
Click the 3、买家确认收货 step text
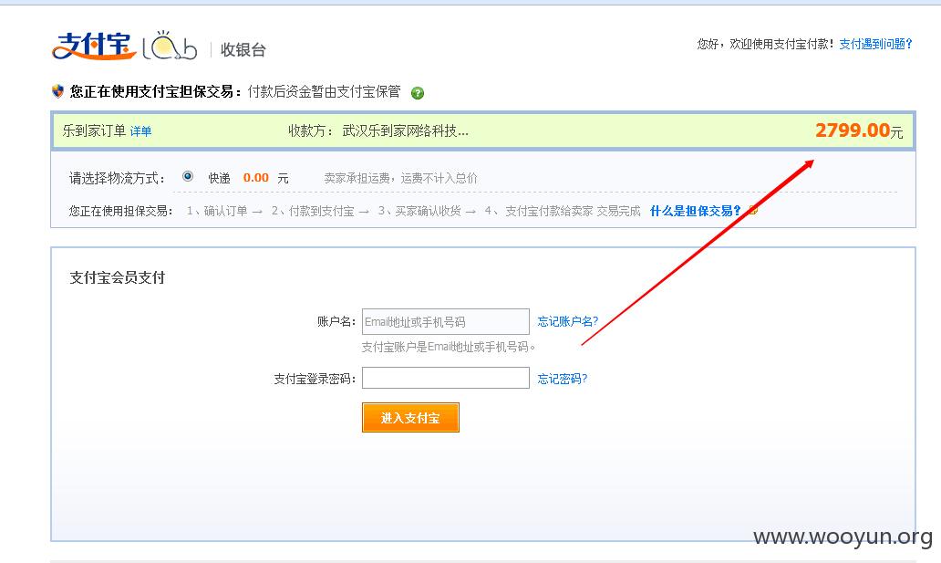click(x=419, y=211)
